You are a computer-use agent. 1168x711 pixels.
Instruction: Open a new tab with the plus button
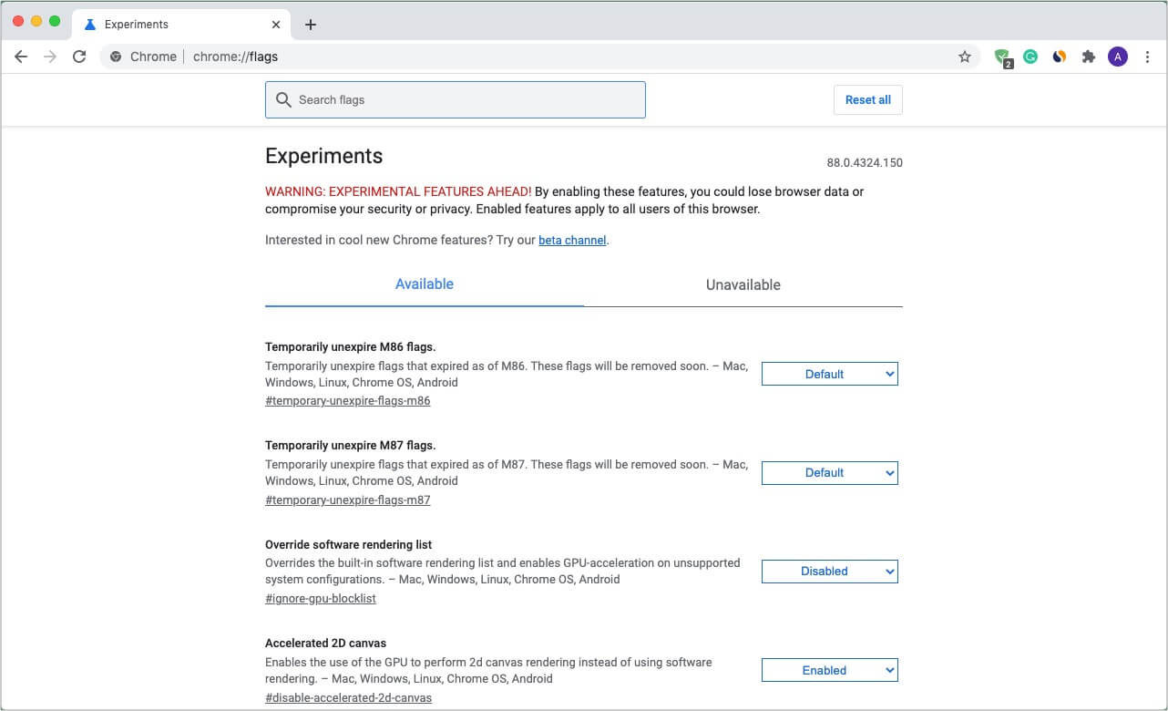coord(311,25)
